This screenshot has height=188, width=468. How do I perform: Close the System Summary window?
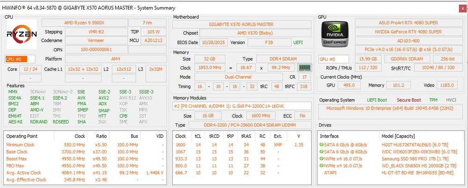463,8
